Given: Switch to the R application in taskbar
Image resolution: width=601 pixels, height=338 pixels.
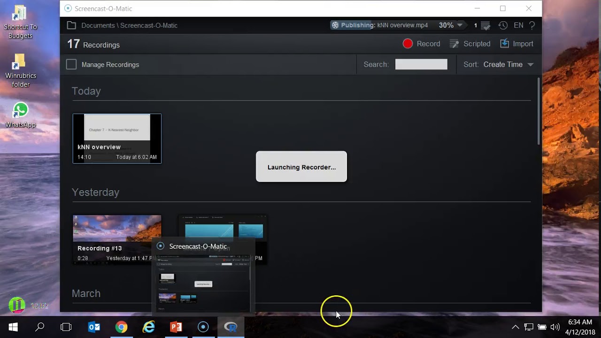Looking at the screenshot, I should [x=231, y=327].
